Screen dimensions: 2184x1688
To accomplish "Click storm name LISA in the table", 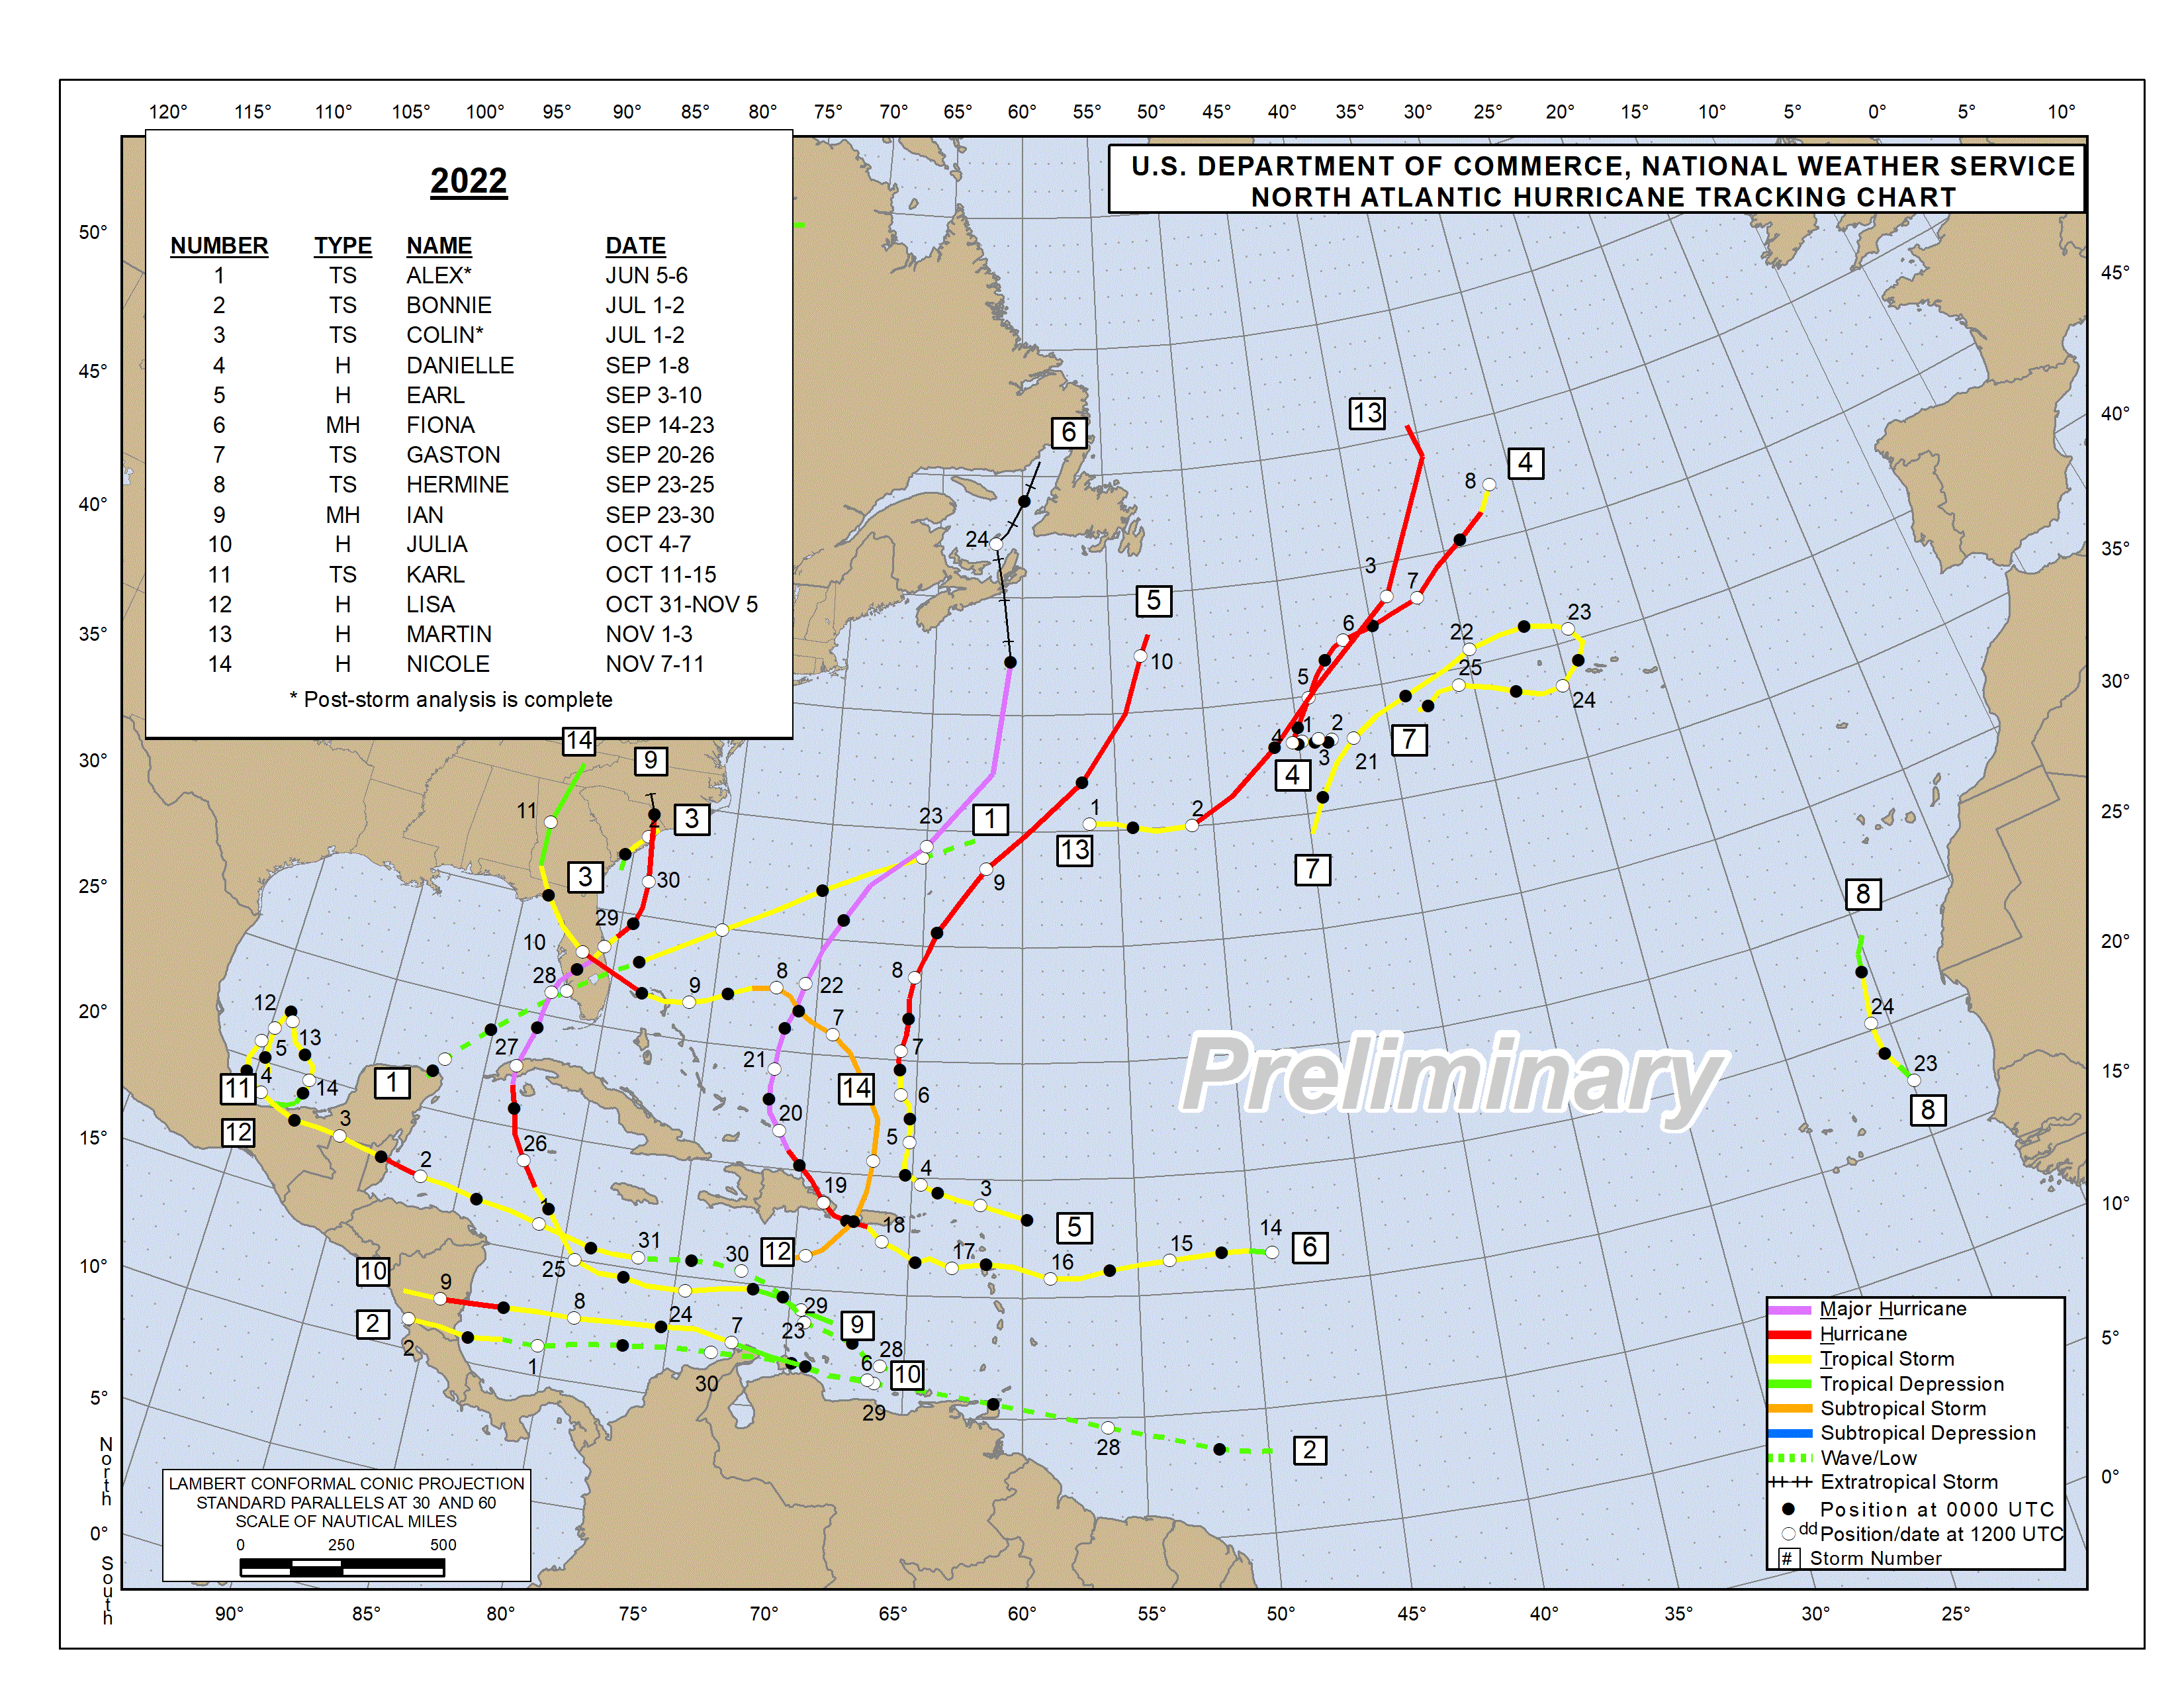I will (x=430, y=605).
